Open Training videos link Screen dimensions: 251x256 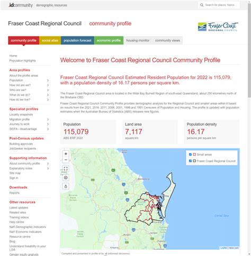click(x=19, y=217)
